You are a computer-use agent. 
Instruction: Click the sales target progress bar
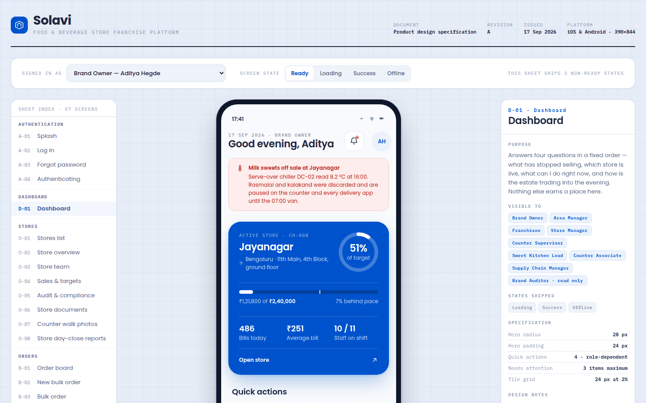(309, 292)
